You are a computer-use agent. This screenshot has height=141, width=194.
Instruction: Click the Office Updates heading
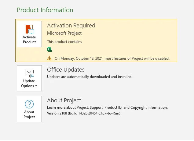pos(66,70)
